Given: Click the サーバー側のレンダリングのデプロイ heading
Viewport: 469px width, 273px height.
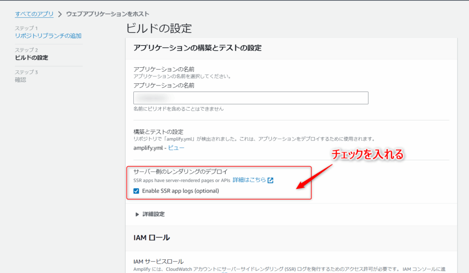Looking at the screenshot, I should tap(180, 171).
